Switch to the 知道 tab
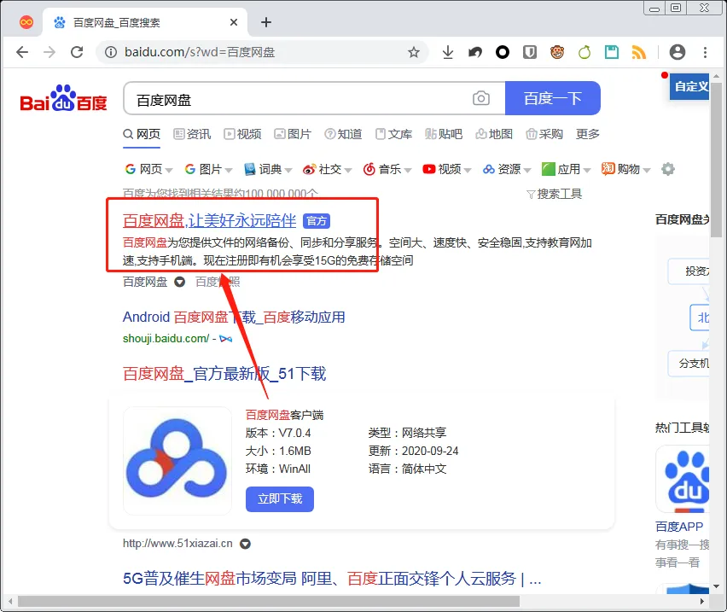727x612 pixels. [343, 134]
